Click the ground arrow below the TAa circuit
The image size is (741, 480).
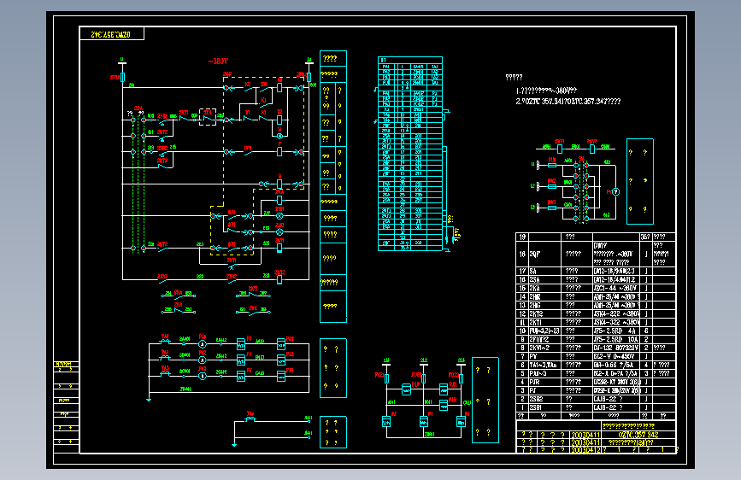click(234, 445)
